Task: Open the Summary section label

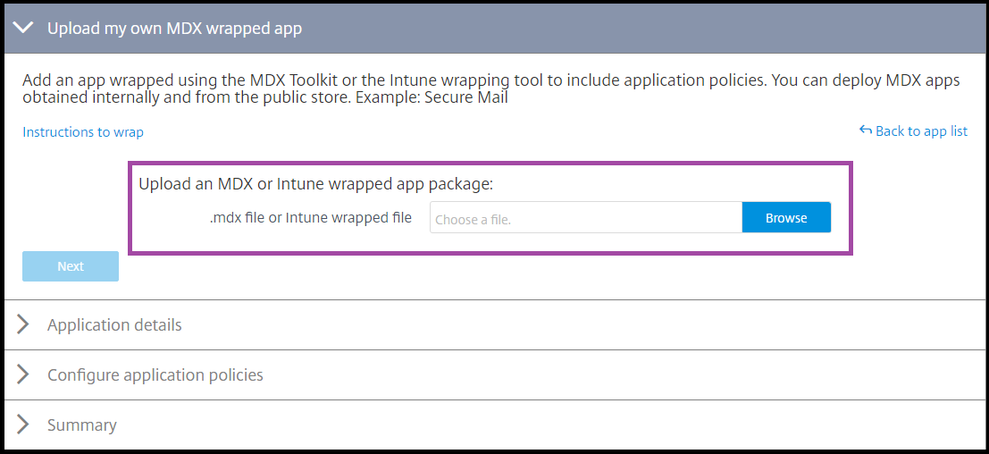Action: coord(82,425)
